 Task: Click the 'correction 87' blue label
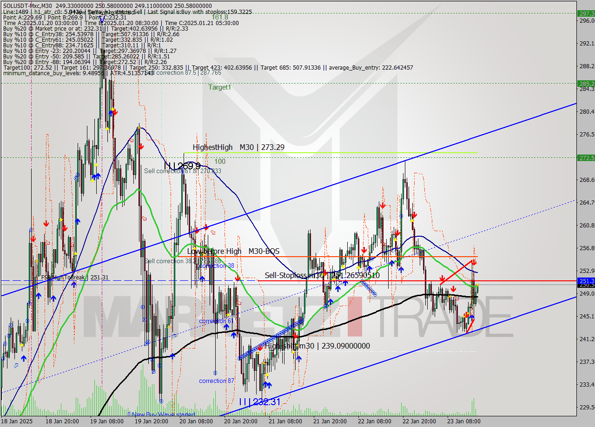tap(217, 381)
